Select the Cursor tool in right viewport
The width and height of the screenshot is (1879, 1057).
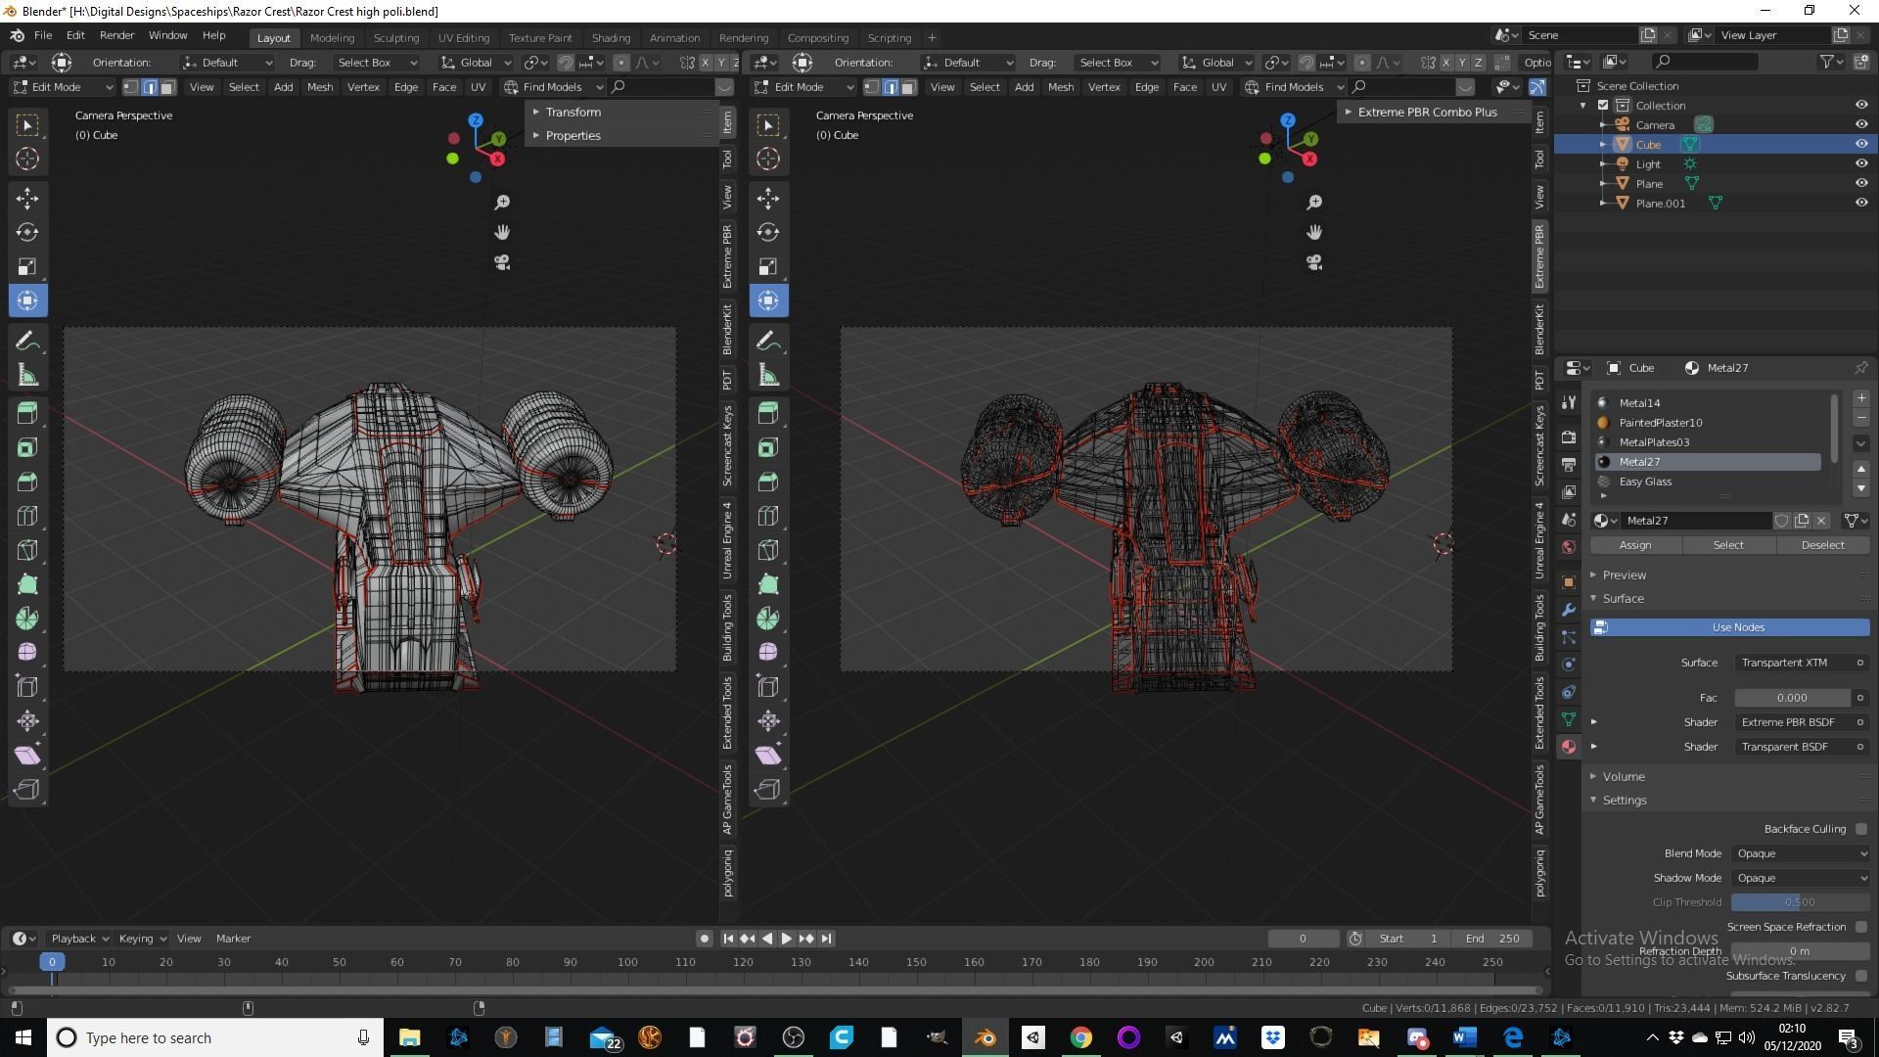click(768, 160)
